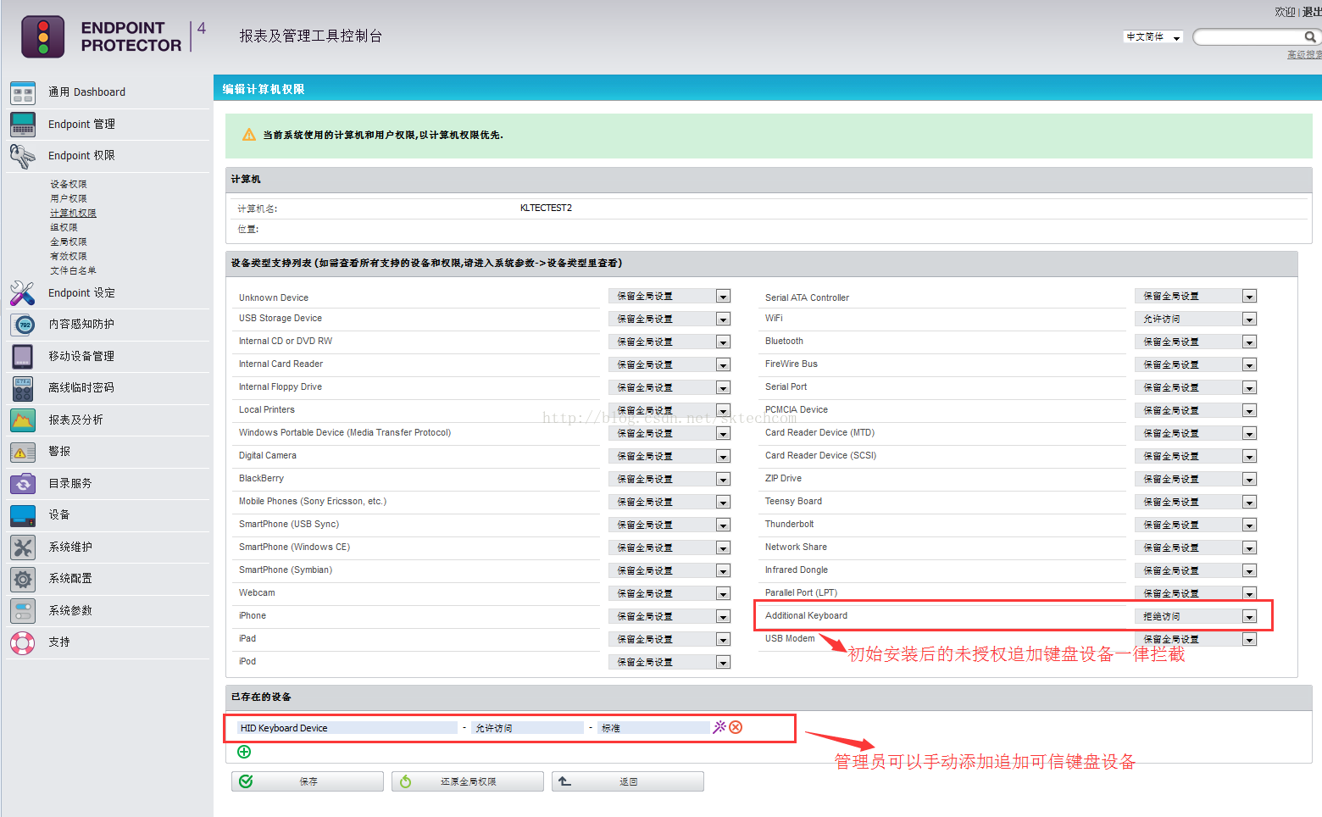Open the 警报 warning icon
Viewport: 1322px width, 817px height.
(x=23, y=452)
